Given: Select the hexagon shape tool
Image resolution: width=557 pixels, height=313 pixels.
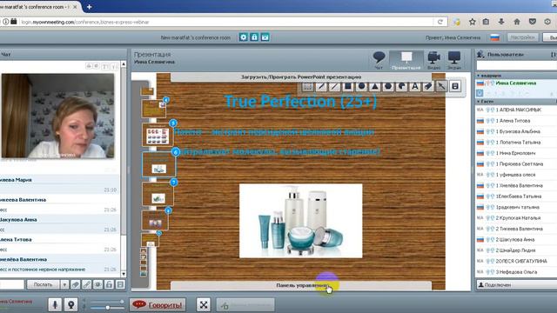Looking at the screenshot, I should click(x=388, y=86).
